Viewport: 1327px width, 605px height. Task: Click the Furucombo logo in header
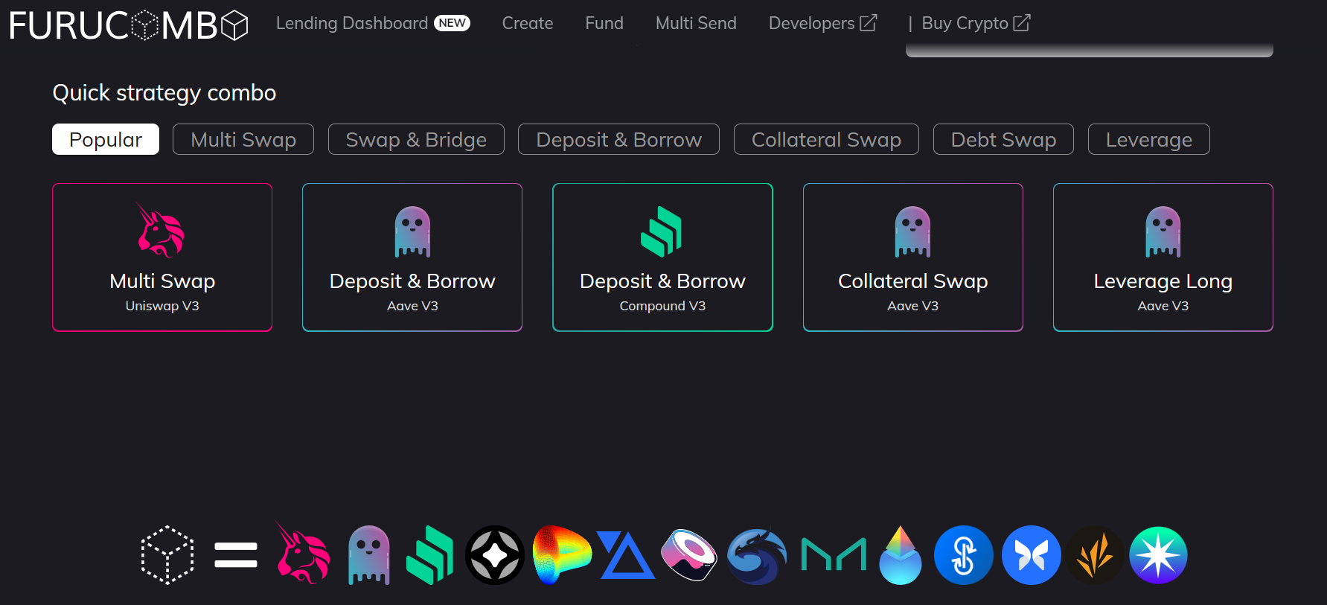[x=128, y=25]
